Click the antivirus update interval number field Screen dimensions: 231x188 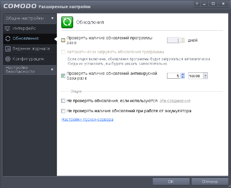[x=174, y=76]
